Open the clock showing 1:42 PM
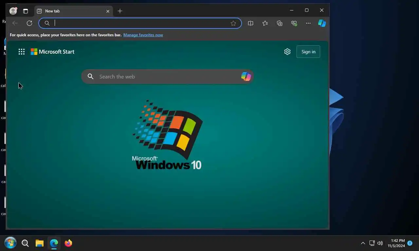Image resolution: width=419 pixels, height=251 pixels. 396,243
